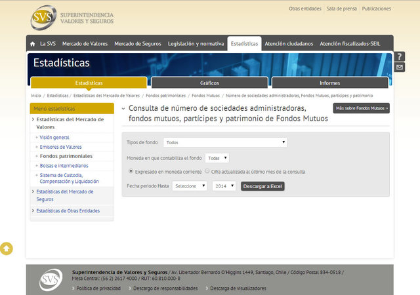Open Mercado de Seguros menu
Screen dimensions: 420x295
[138, 44]
